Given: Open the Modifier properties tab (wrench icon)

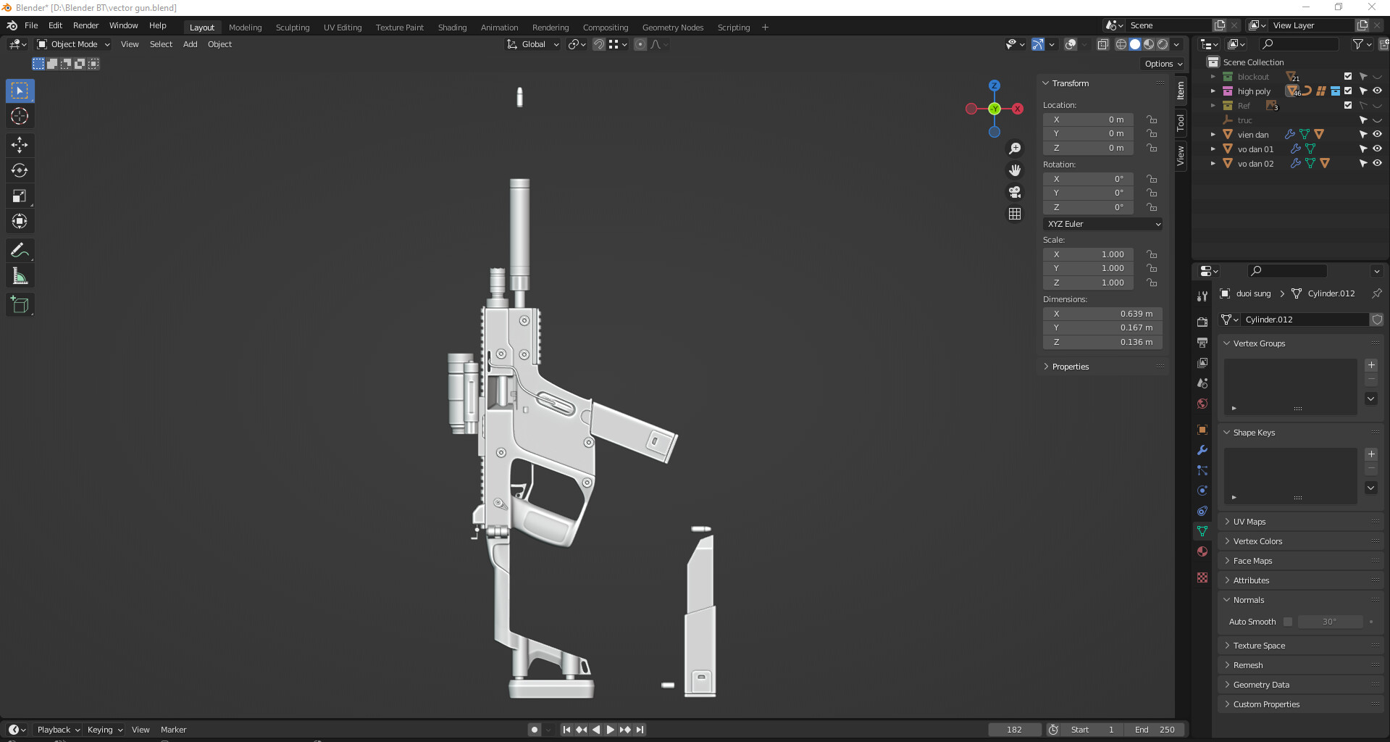Looking at the screenshot, I should coord(1202,450).
